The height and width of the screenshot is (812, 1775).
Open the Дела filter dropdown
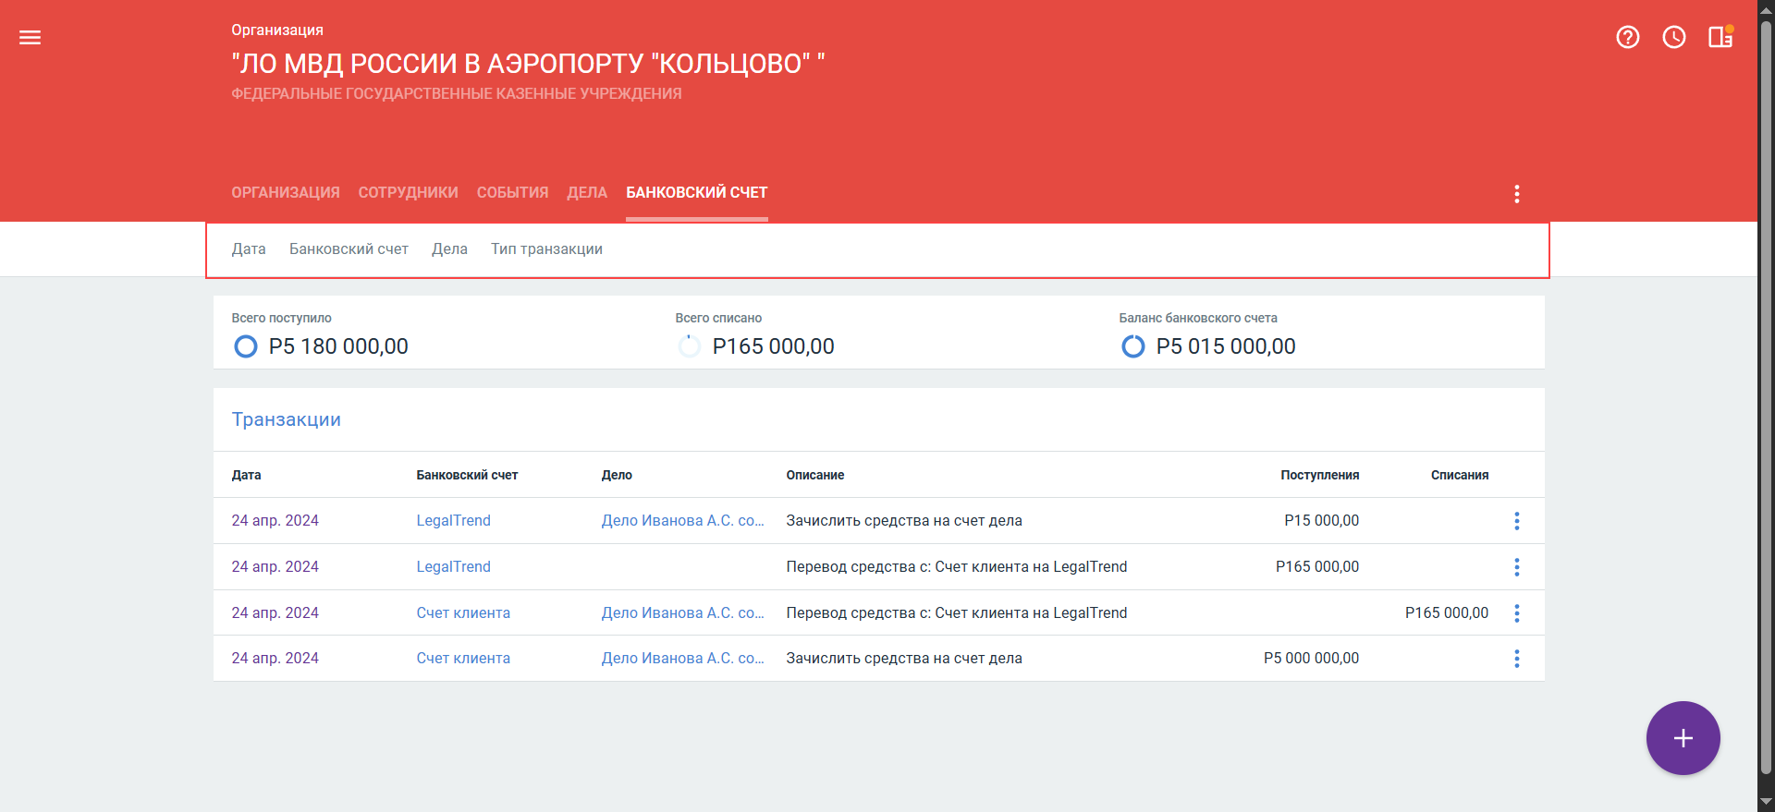point(449,249)
